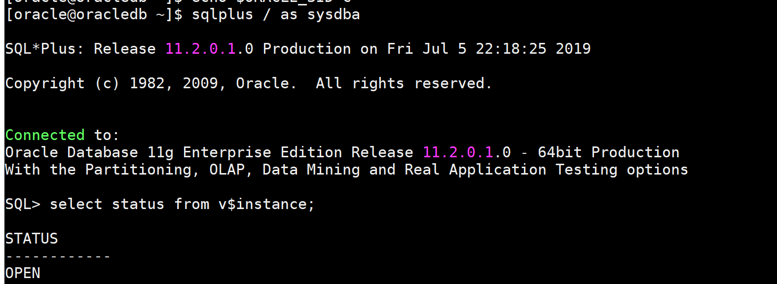Click the 22:18:25 timestamp
777x284 pixels.
(511, 49)
